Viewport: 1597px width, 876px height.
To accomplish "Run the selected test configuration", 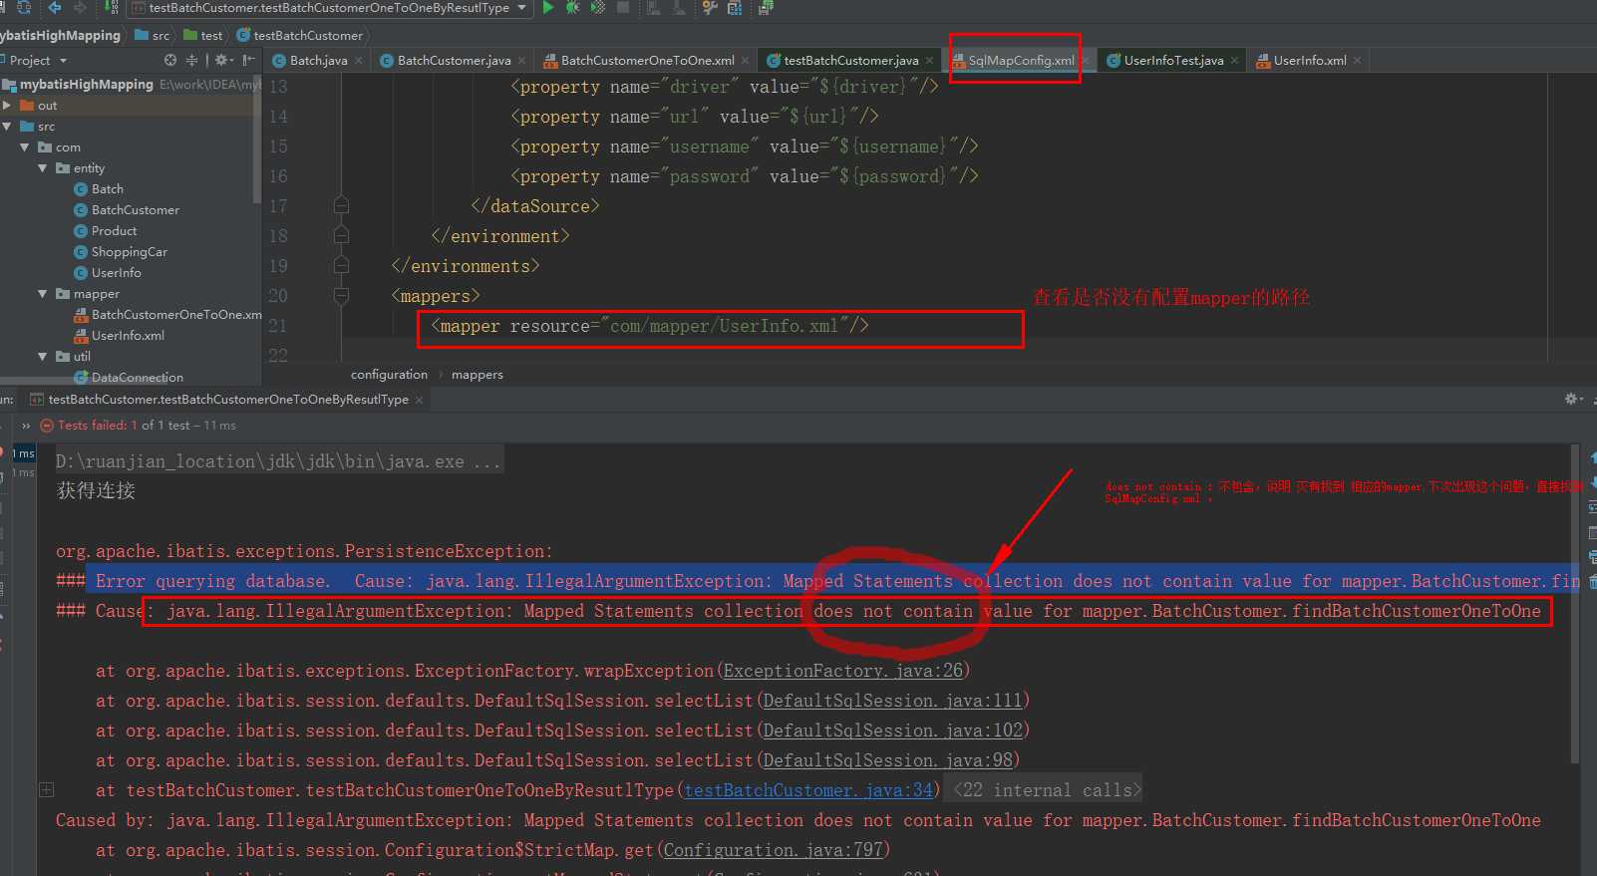I will click(548, 8).
